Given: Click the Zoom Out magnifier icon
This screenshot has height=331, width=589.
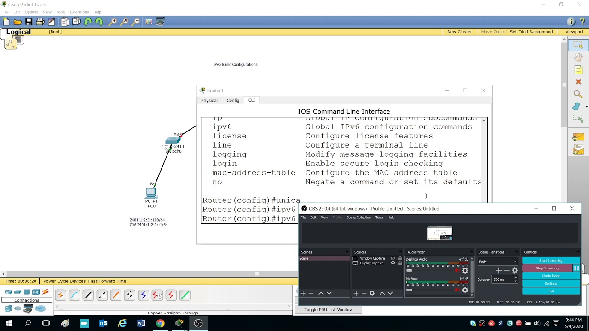Looking at the screenshot, I should [x=136, y=22].
